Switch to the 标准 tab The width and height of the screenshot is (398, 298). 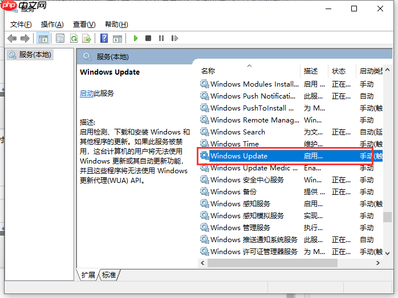point(109,275)
